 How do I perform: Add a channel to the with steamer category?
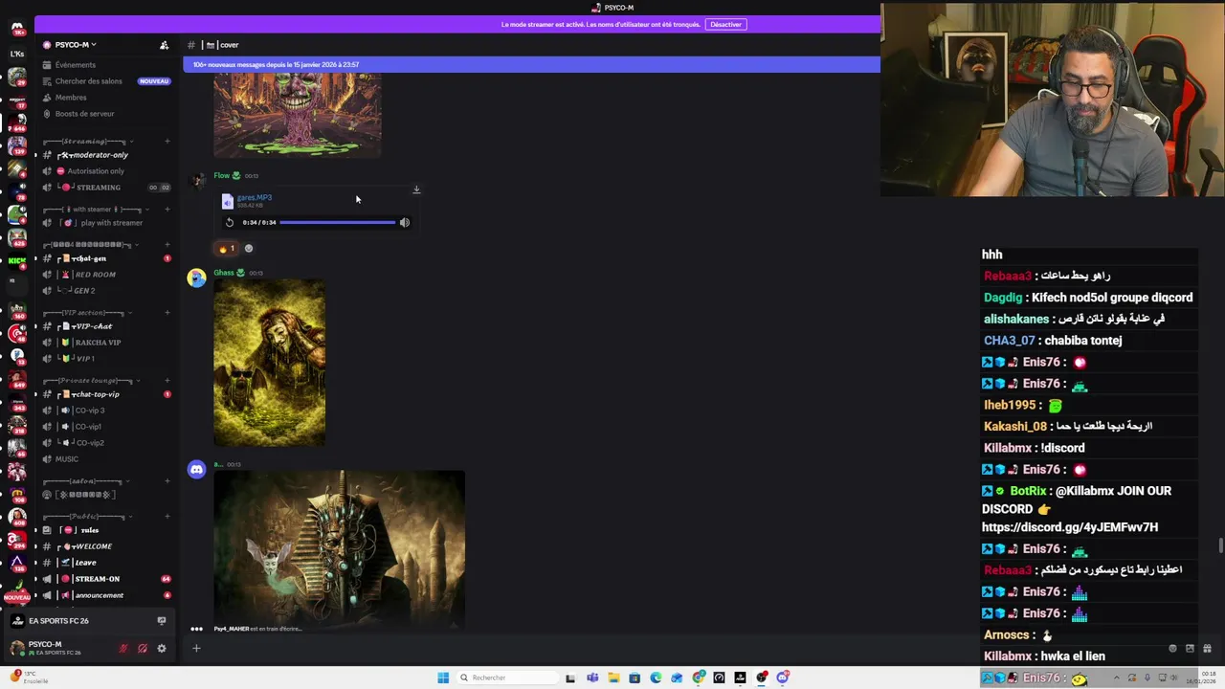pos(167,210)
